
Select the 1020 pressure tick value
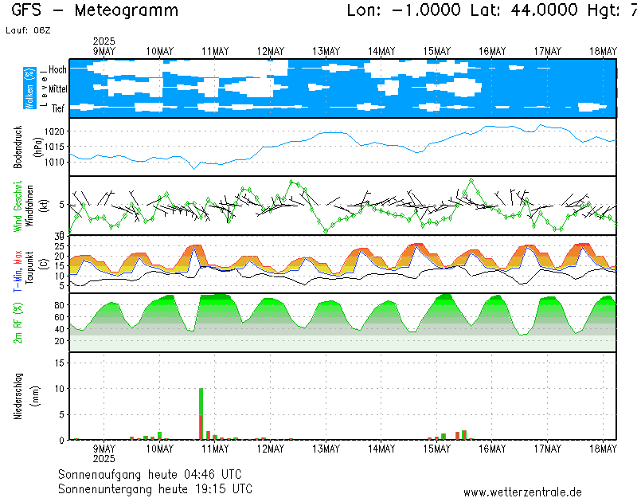point(54,131)
